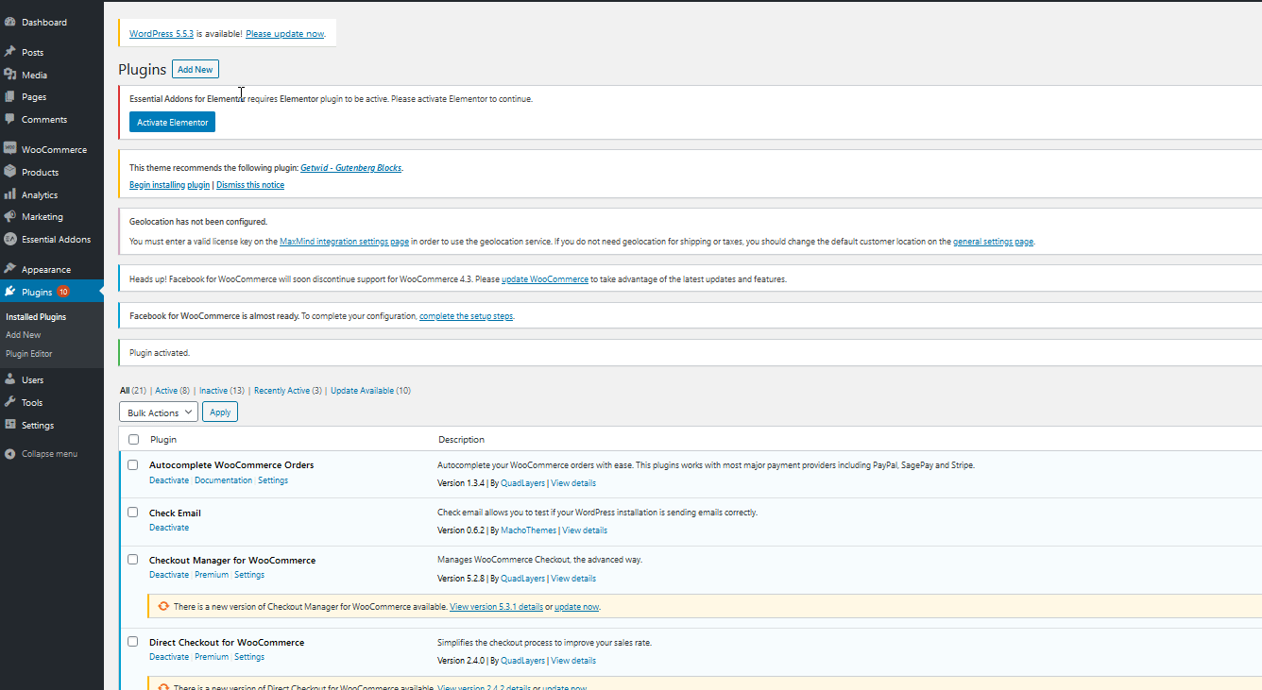Open the Plugin Editor submenu item
This screenshot has width=1262, height=690.
pyautogui.click(x=29, y=354)
